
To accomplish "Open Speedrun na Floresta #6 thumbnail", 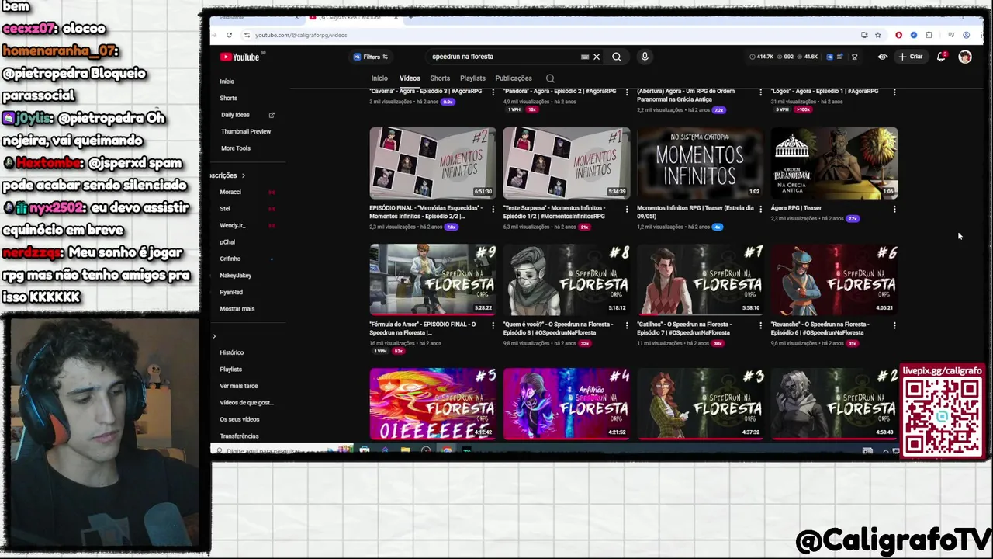I will pos(835,279).
